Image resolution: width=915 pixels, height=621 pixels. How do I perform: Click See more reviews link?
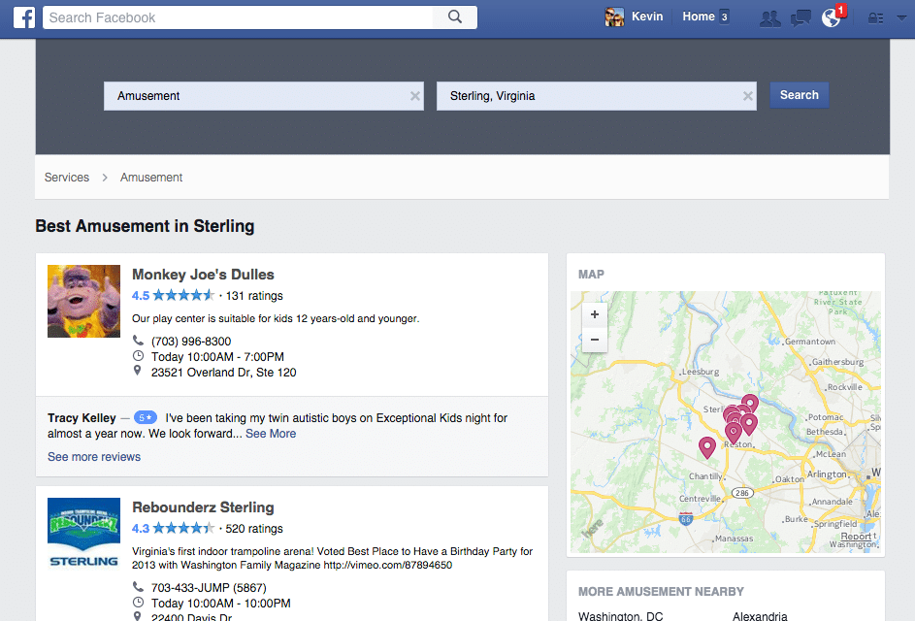tap(94, 457)
